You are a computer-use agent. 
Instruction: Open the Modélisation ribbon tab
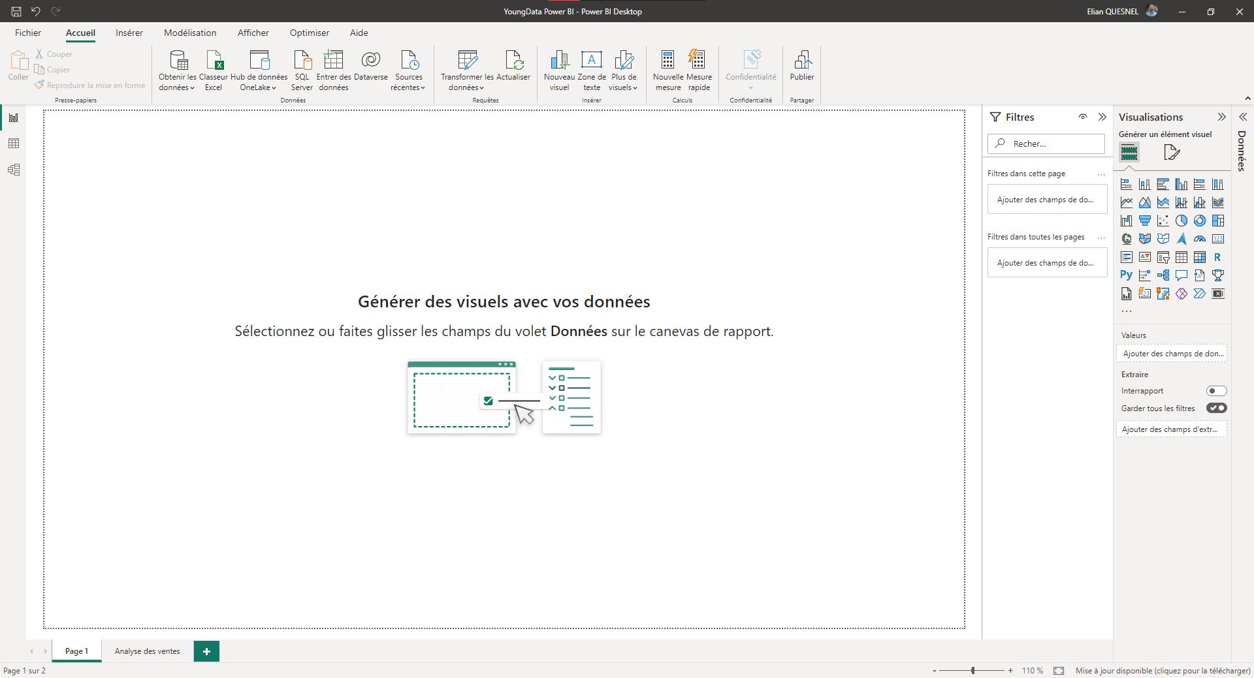point(190,33)
